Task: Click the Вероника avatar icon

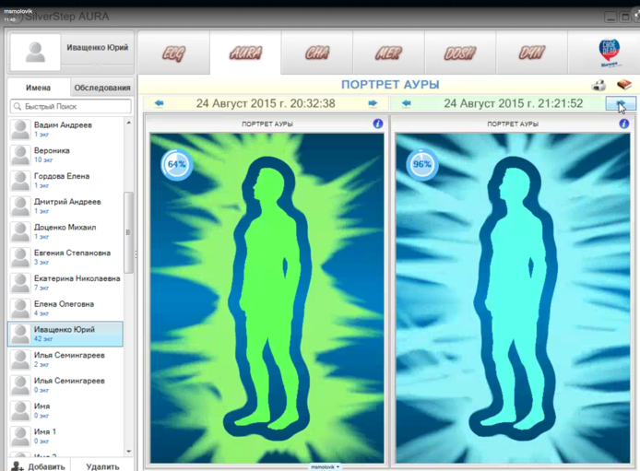Action: (x=20, y=155)
